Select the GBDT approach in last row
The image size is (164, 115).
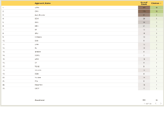37,88
